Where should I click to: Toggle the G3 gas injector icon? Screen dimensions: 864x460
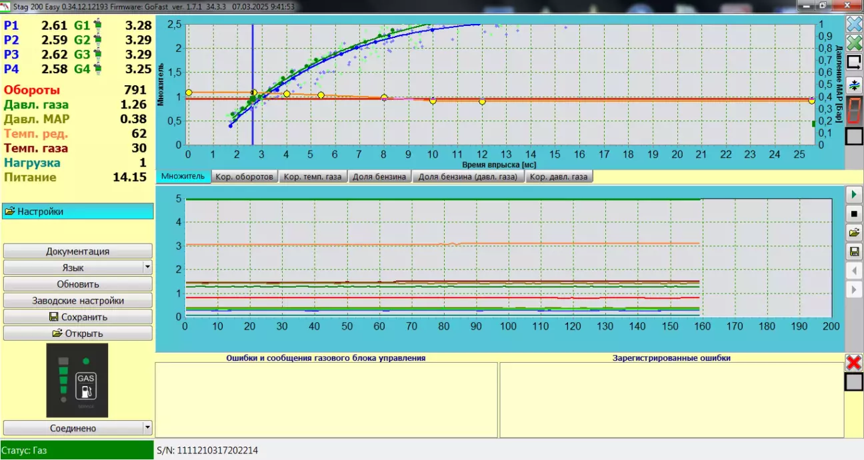pyautogui.click(x=97, y=55)
